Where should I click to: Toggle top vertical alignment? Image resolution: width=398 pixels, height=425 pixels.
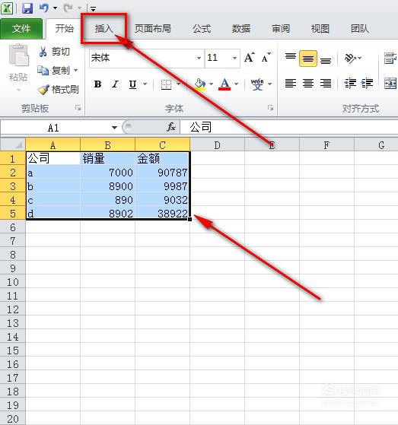tap(290, 58)
